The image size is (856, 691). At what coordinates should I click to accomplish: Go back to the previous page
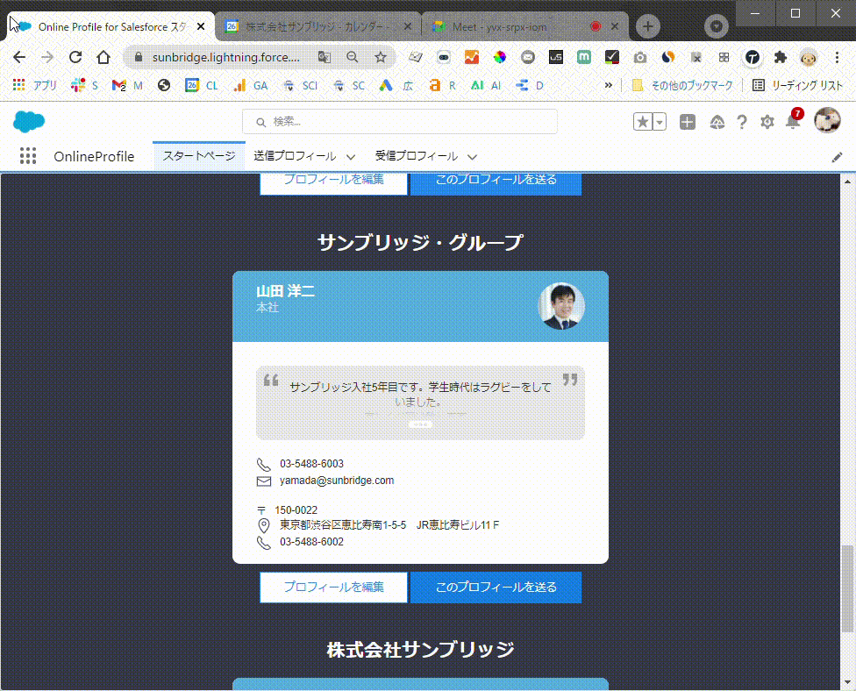(x=19, y=57)
